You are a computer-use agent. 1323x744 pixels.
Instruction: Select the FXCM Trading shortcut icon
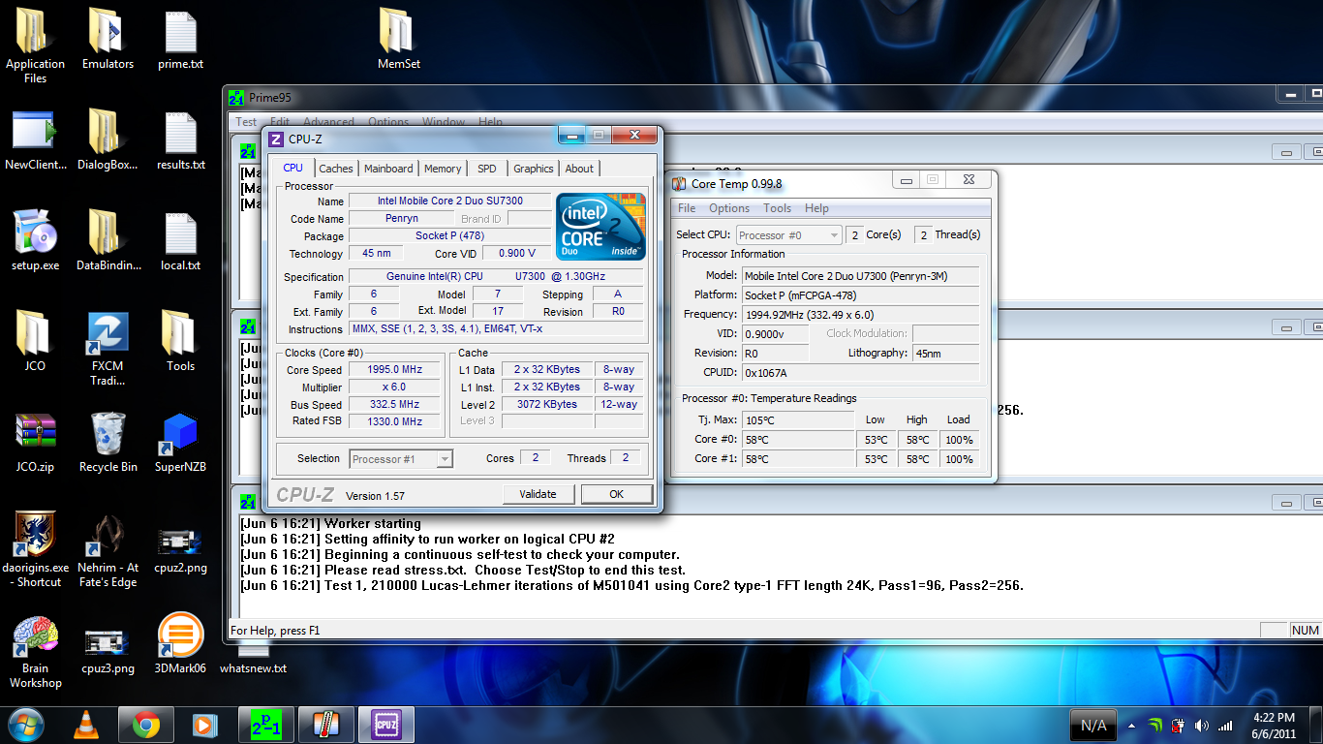108,349
